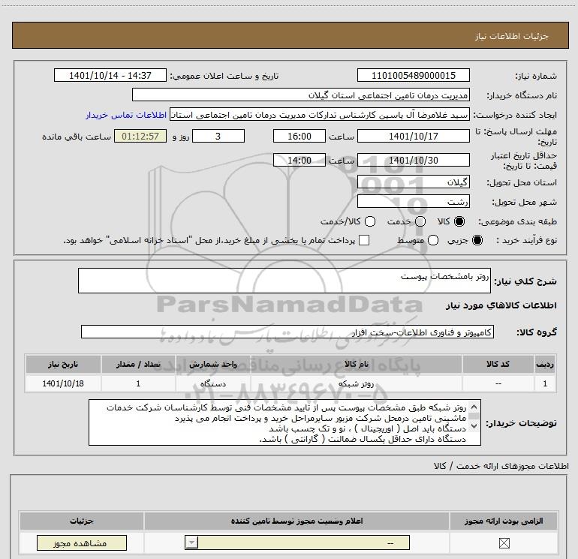Click the buyer organization name field
Image resolution: width=578 pixels, height=559 pixels.
301,95
